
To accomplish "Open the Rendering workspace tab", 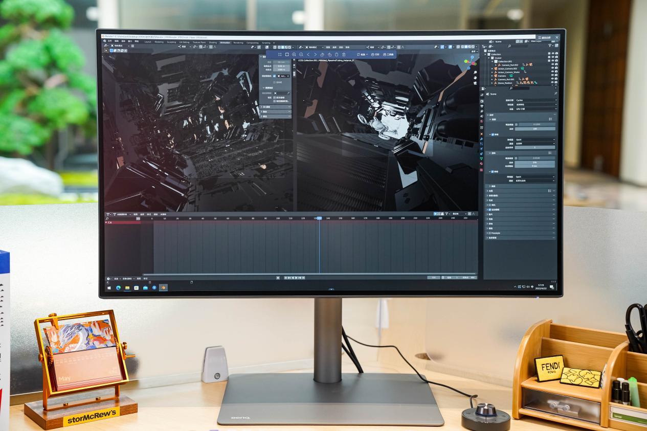I will [x=238, y=42].
